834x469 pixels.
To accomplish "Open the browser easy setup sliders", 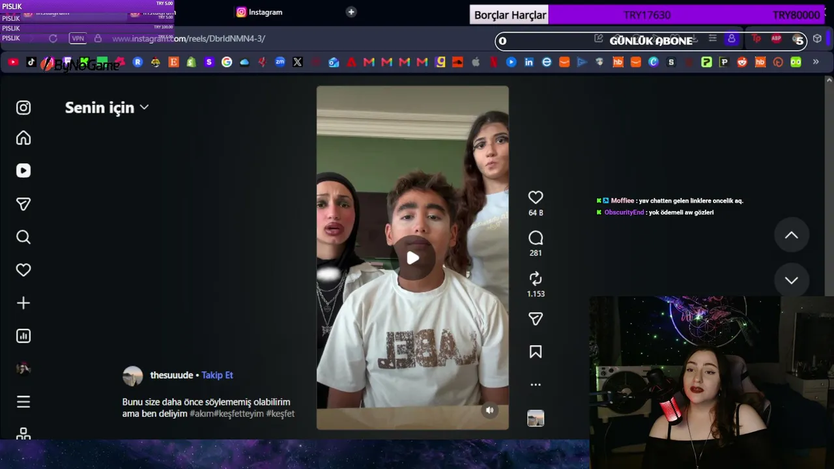I will click(x=713, y=39).
